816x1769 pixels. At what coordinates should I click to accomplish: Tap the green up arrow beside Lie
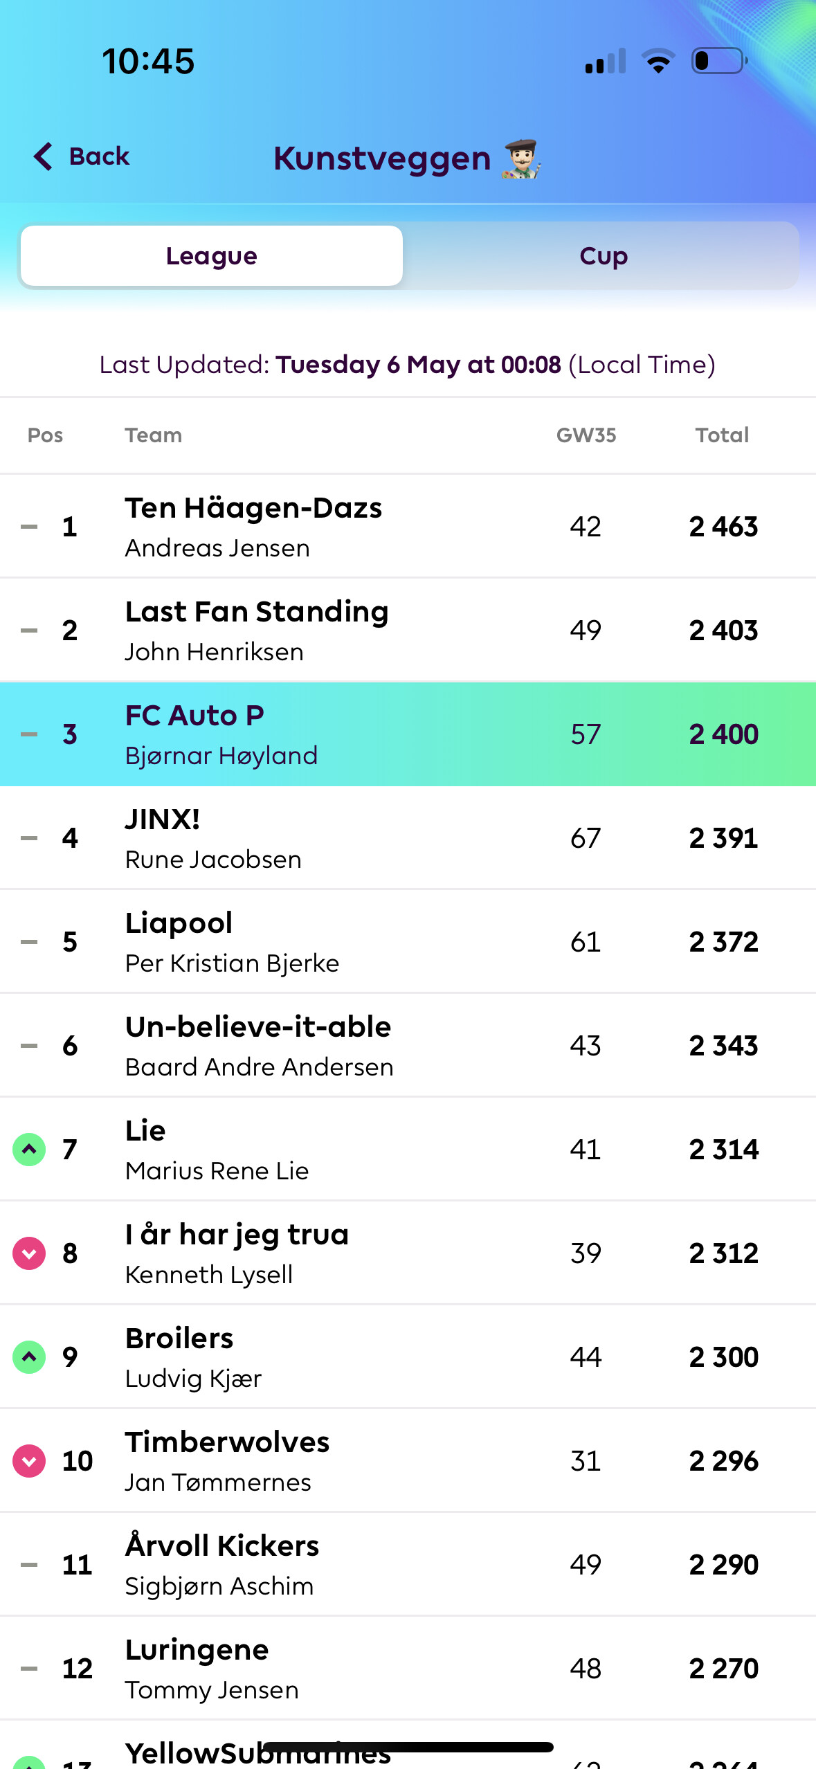29,1150
